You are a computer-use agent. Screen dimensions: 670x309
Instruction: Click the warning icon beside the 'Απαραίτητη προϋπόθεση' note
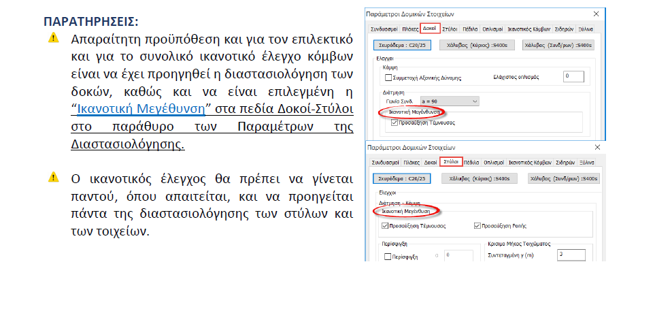click(53, 38)
